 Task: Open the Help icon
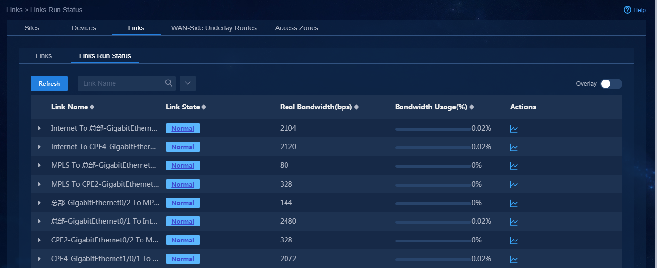pyautogui.click(x=628, y=10)
